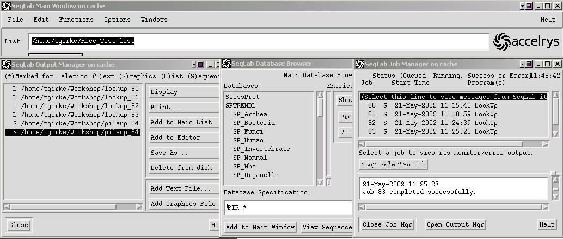Click down arrow of job list scrollbar

[555, 134]
